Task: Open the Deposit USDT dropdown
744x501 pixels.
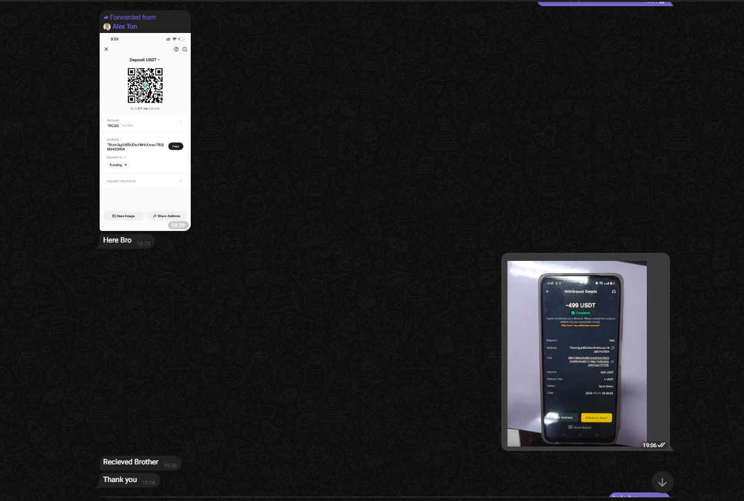Action: pyautogui.click(x=145, y=60)
